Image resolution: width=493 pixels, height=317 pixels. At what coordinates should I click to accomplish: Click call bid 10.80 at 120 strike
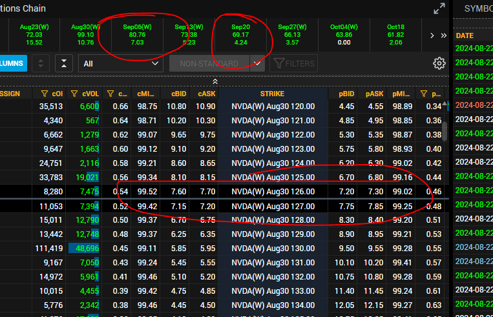click(x=176, y=107)
